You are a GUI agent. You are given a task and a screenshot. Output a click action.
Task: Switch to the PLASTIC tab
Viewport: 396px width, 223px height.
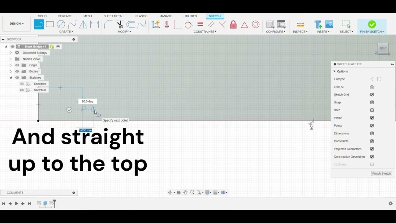(x=141, y=16)
